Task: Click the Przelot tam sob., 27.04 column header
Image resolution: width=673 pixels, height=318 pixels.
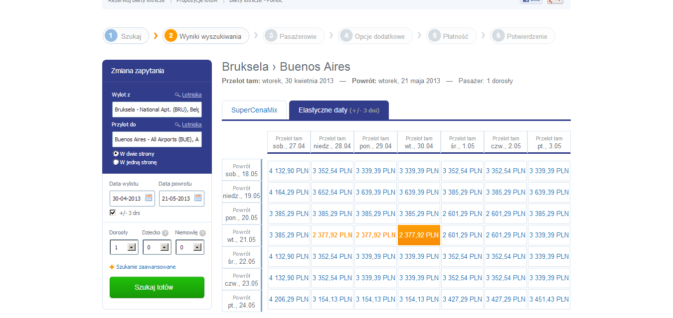Action: pyautogui.click(x=289, y=142)
